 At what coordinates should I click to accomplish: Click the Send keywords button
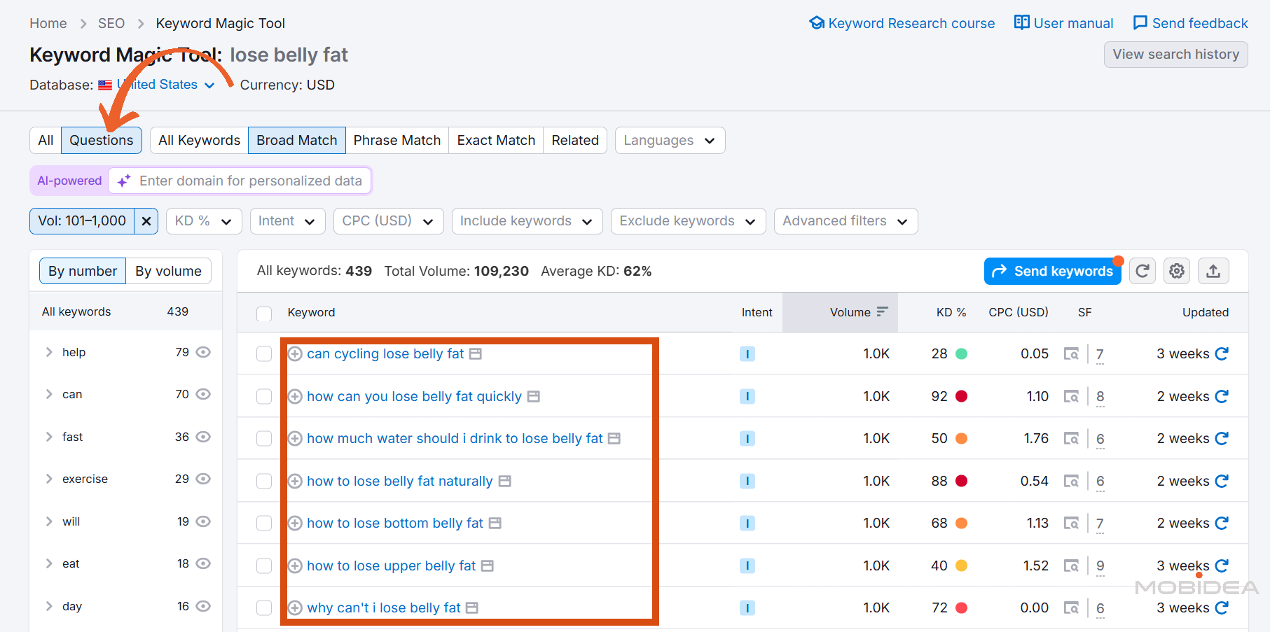tap(1052, 272)
